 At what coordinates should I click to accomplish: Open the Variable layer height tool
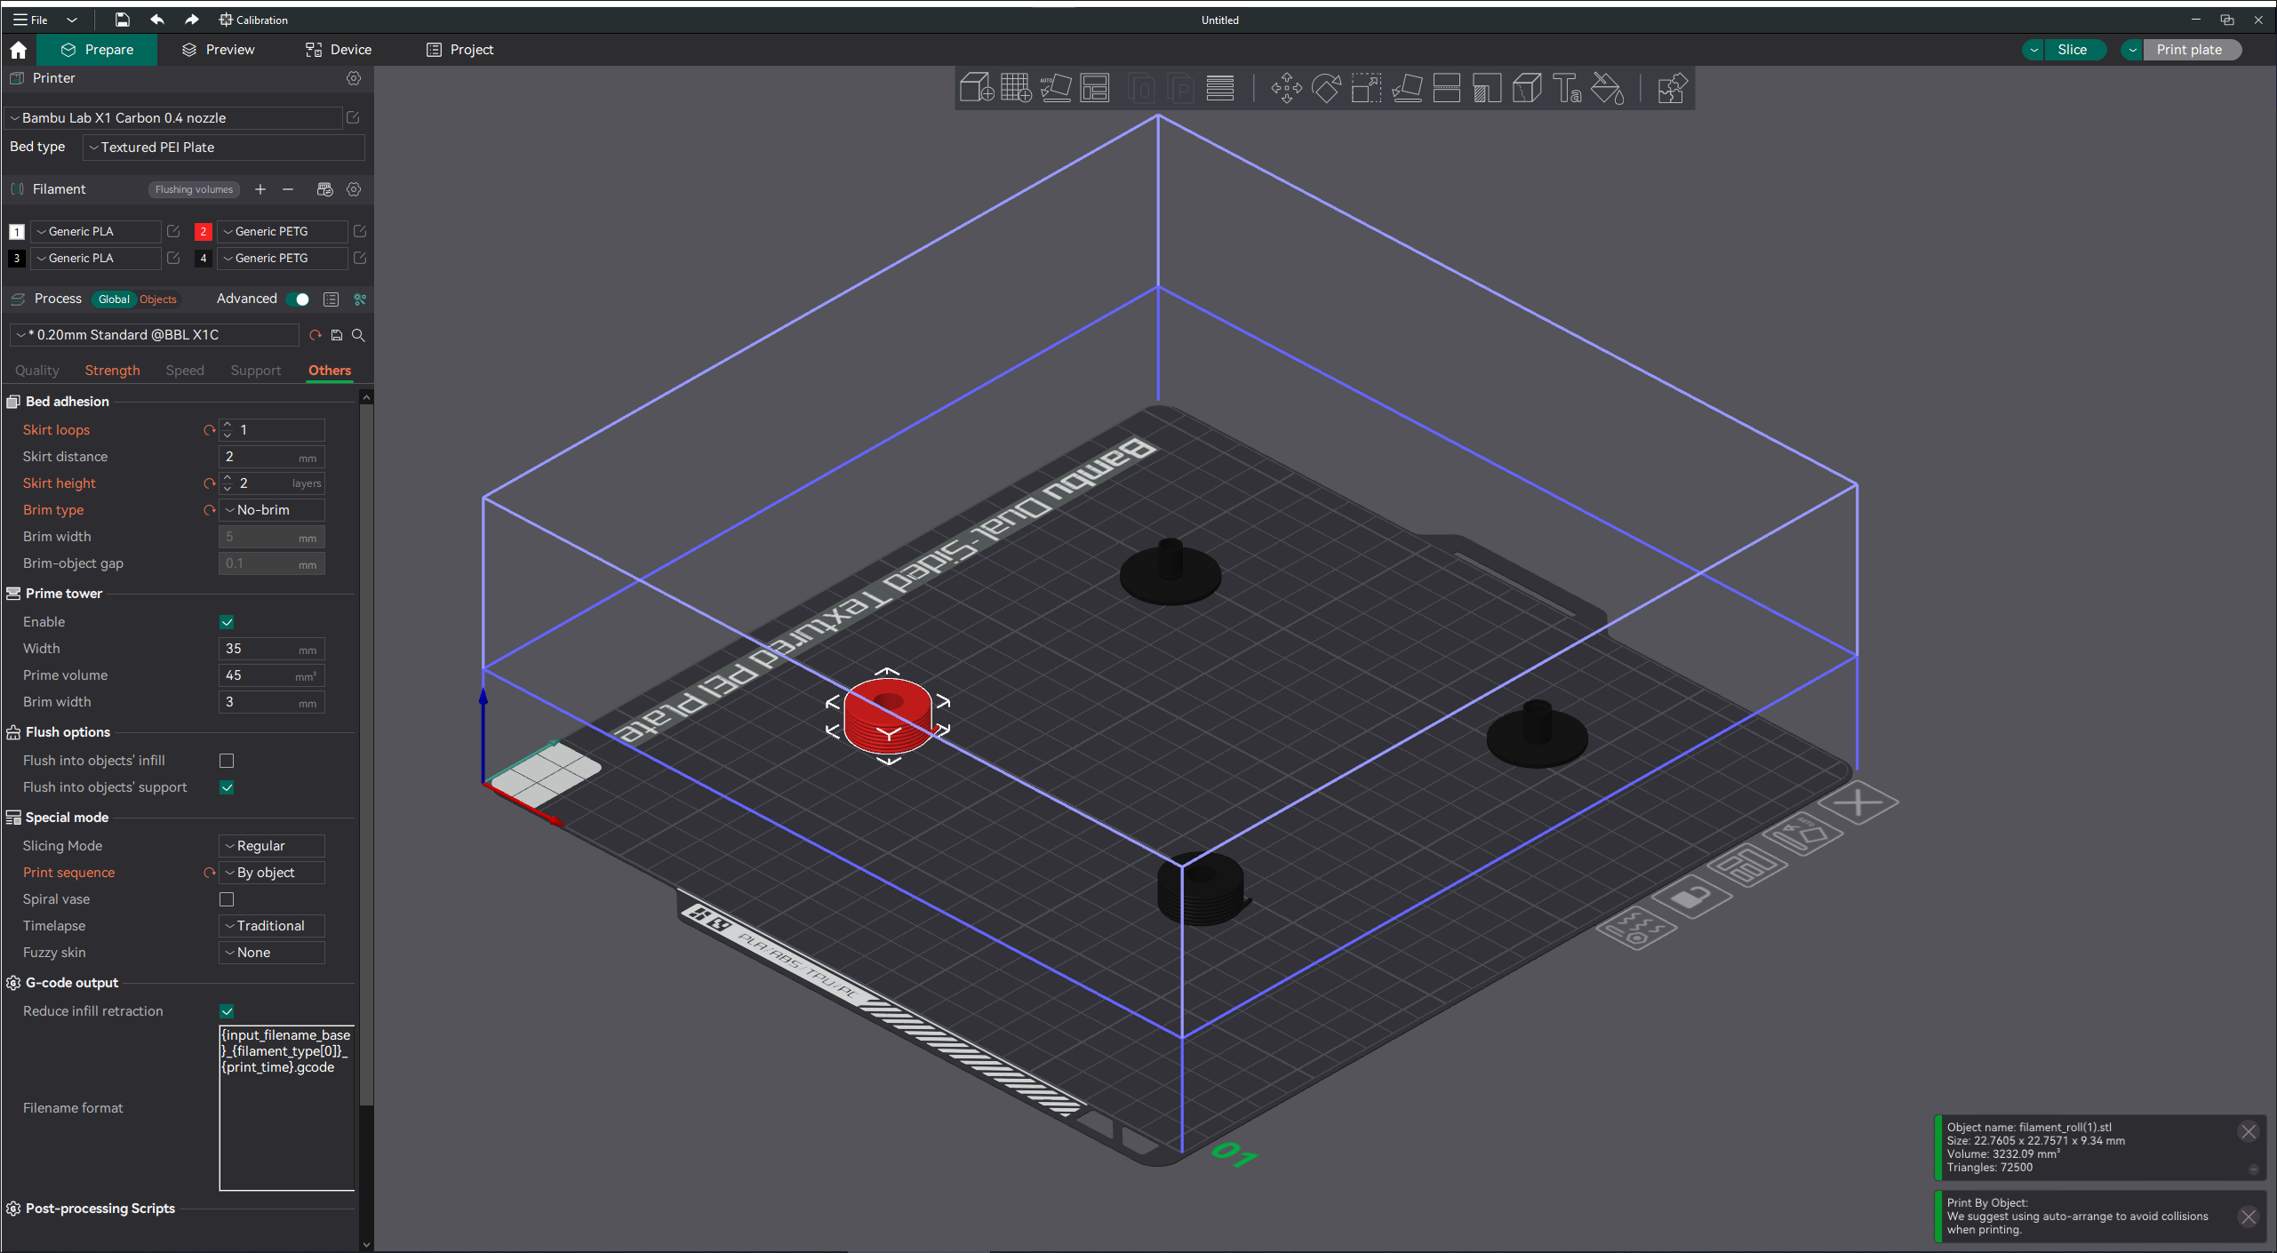click(1219, 88)
